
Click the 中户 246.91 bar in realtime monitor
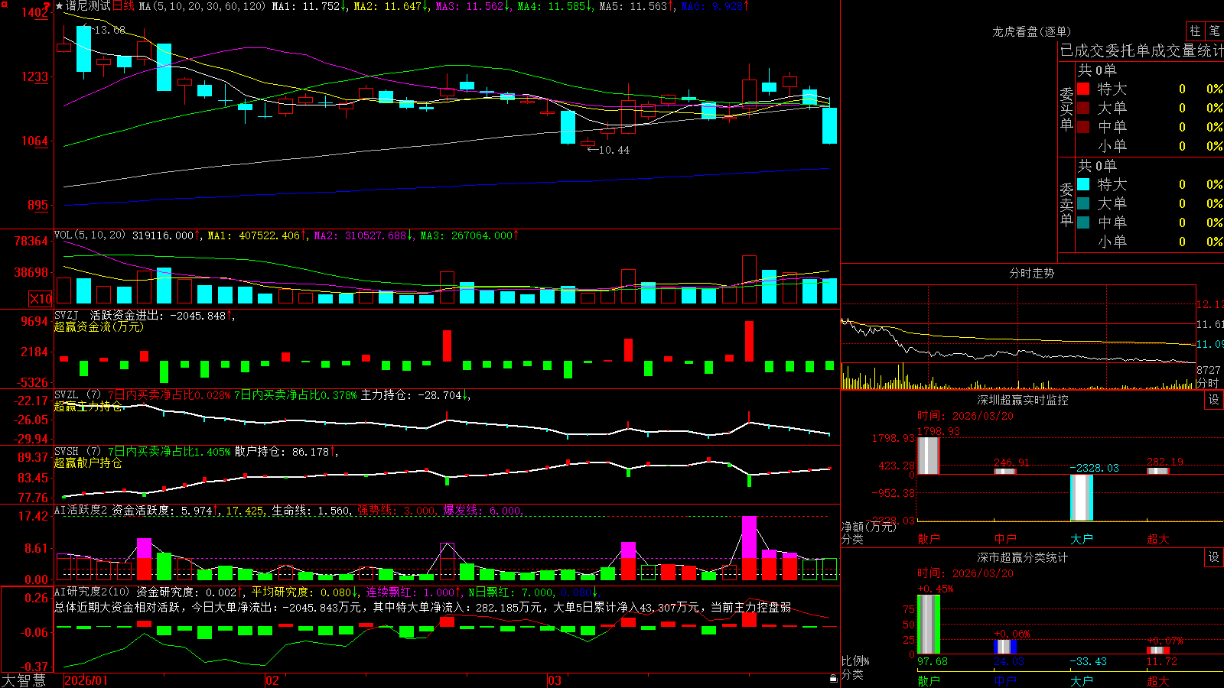tap(1004, 472)
